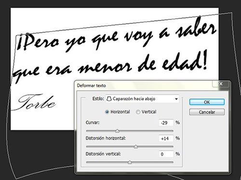Focus the Distorsión vertical value field
241x180 pixels.
pyautogui.click(x=166, y=154)
